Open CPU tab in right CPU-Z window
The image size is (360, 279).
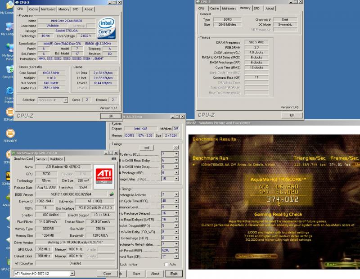click(x=201, y=8)
